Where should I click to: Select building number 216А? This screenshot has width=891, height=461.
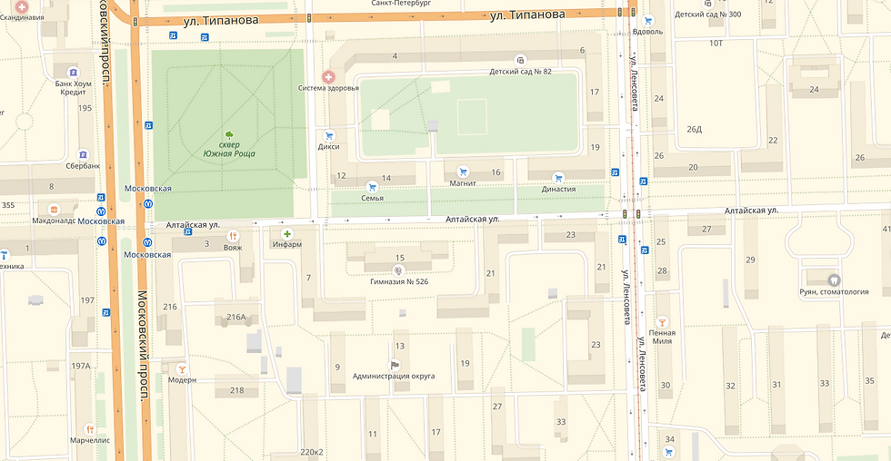point(236,317)
